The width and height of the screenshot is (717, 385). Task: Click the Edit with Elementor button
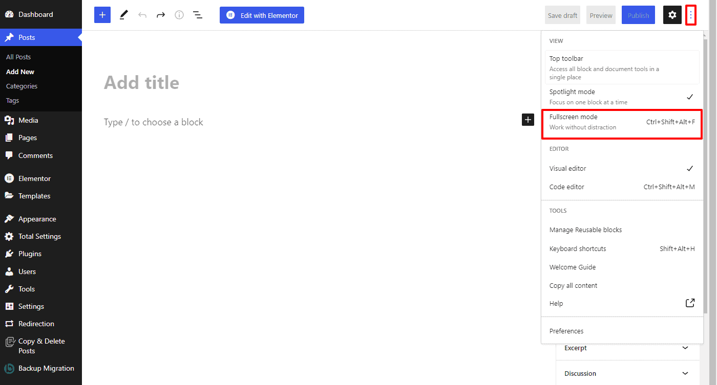pyautogui.click(x=262, y=15)
